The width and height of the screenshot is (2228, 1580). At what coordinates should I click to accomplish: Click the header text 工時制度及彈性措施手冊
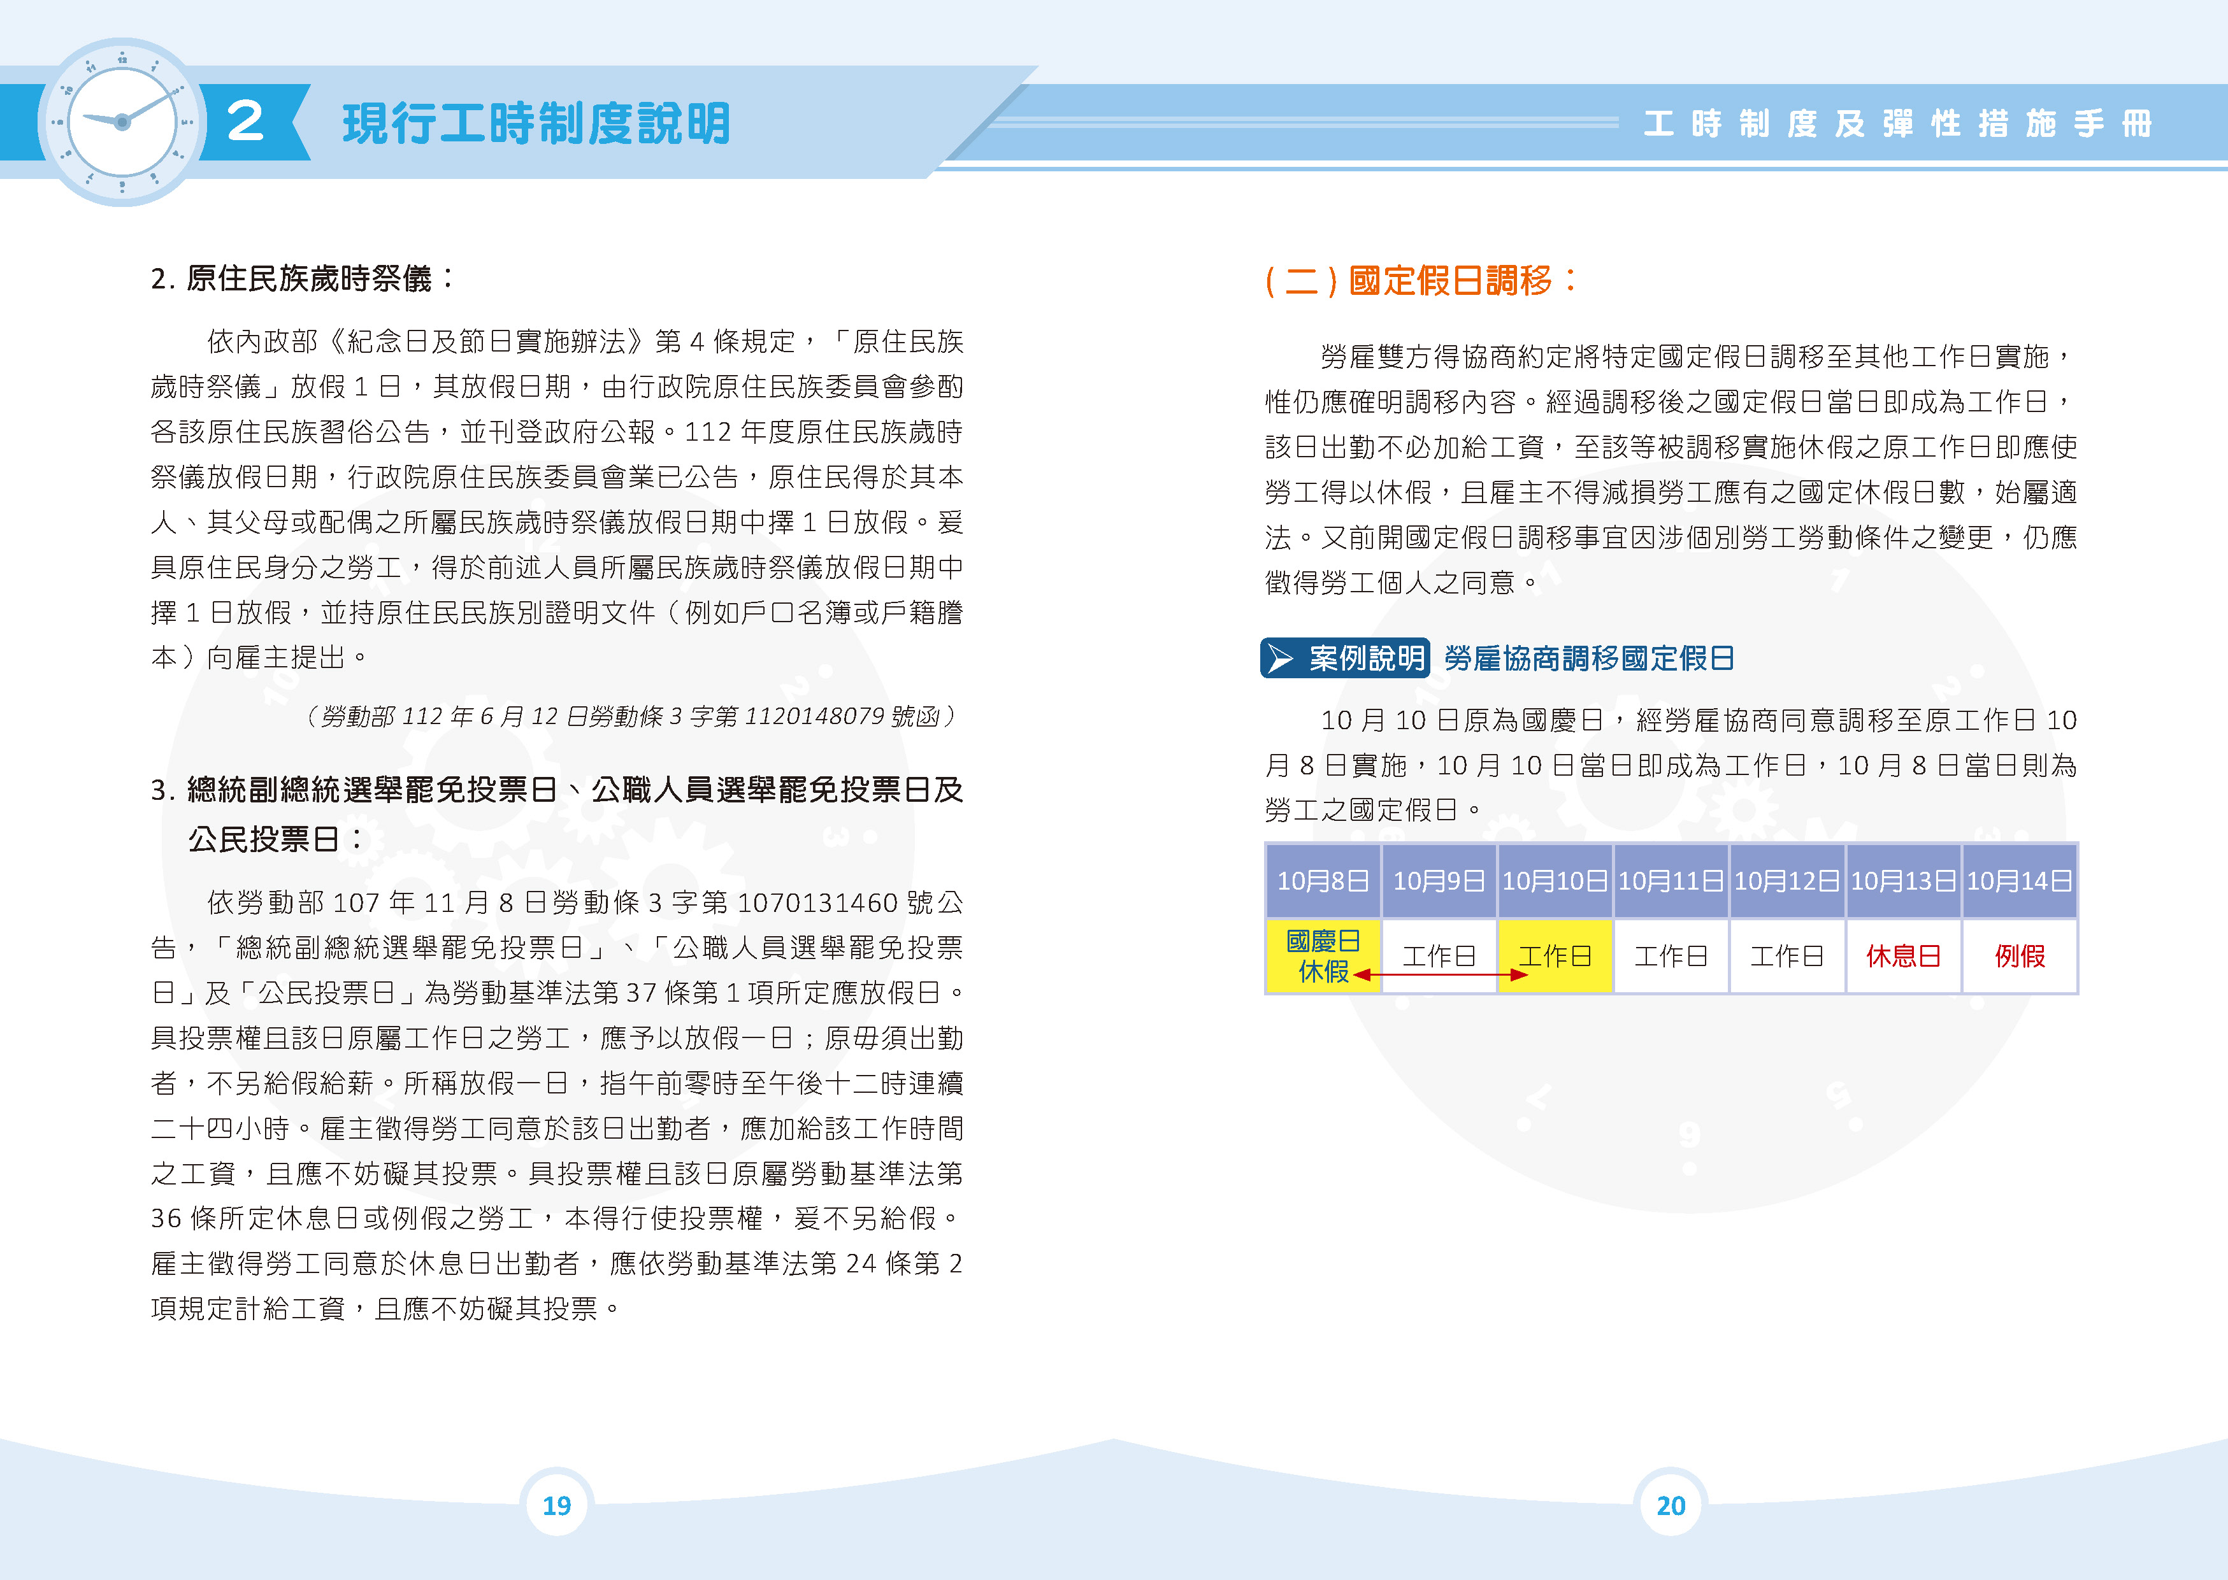click(x=1897, y=124)
